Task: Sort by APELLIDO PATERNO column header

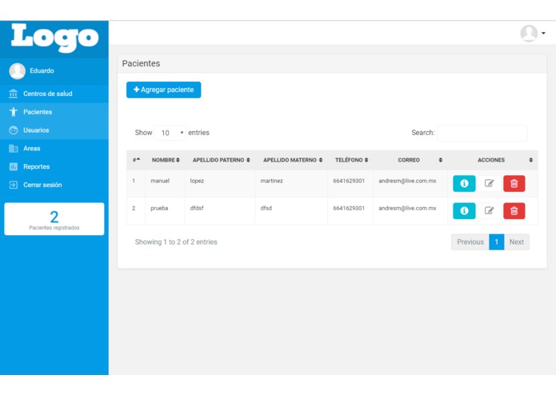Action: (x=221, y=160)
